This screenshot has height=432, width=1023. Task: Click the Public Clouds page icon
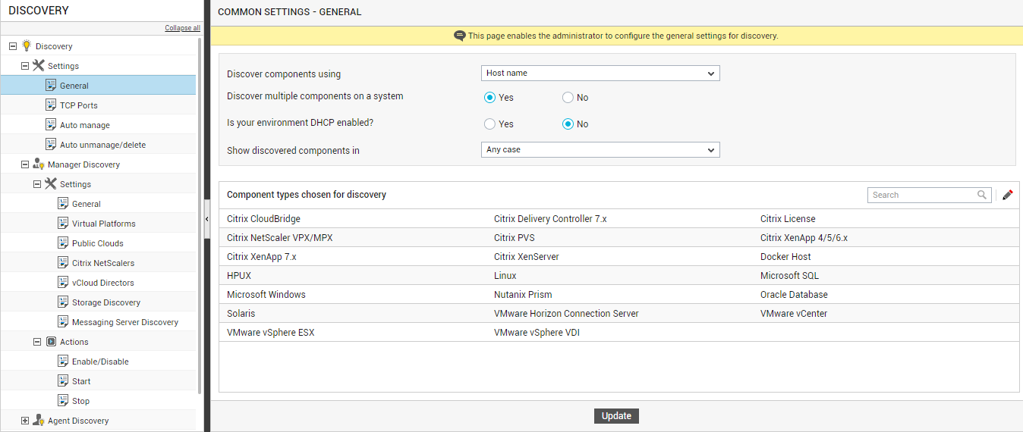63,243
